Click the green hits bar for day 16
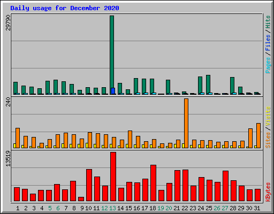 [136, 86]
